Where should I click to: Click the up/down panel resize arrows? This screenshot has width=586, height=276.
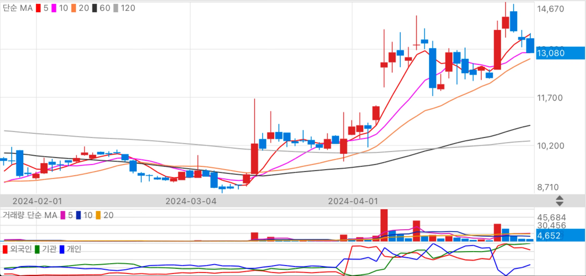point(559,201)
